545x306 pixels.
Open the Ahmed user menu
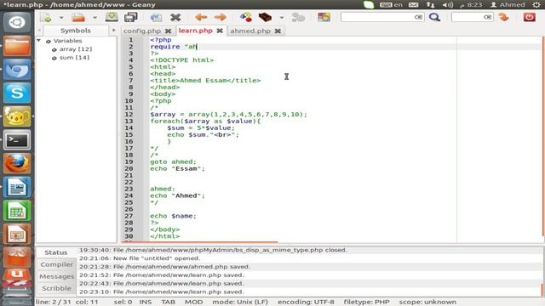[x=508, y=5]
